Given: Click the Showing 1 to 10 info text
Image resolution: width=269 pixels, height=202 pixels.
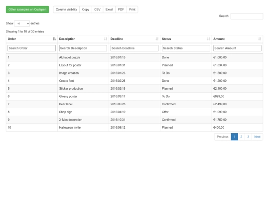Looking at the screenshot, I should (x=25, y=31).
